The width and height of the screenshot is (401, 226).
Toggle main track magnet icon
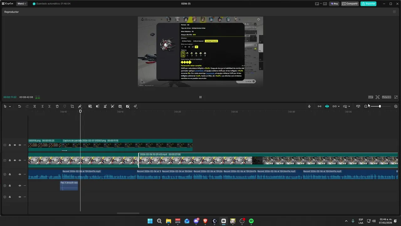(x=319, y=106)
